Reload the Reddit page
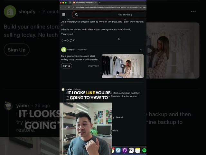This screenshot has width=206, height=155. click(69, 7)
